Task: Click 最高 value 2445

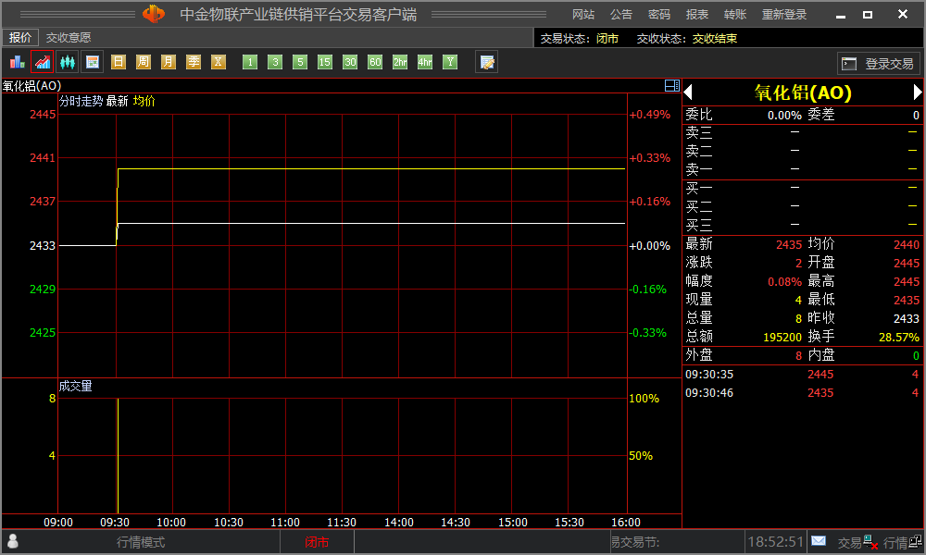Action: point(907,281)
